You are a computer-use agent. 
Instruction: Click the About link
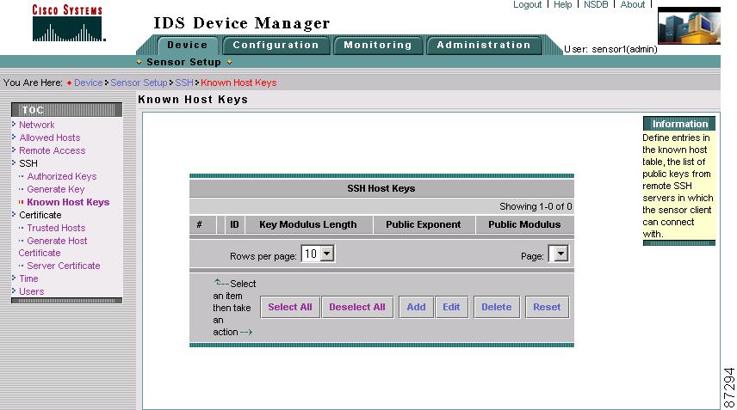click(633, 4)
